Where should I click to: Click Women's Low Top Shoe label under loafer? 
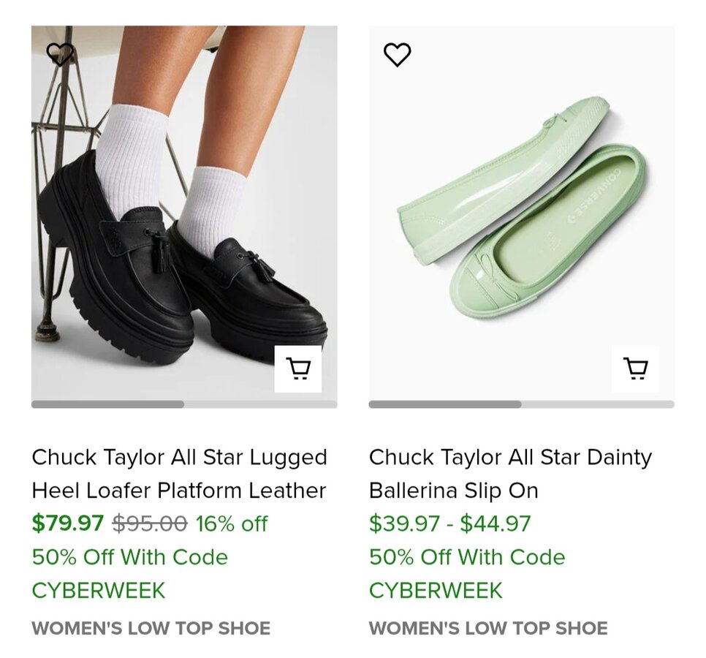point(151,628)
